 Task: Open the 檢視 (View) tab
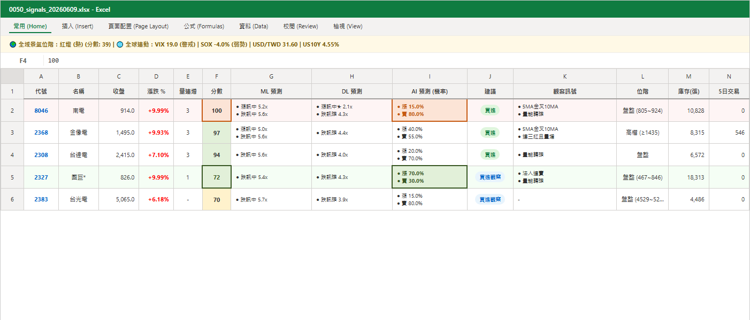(348, 26)
